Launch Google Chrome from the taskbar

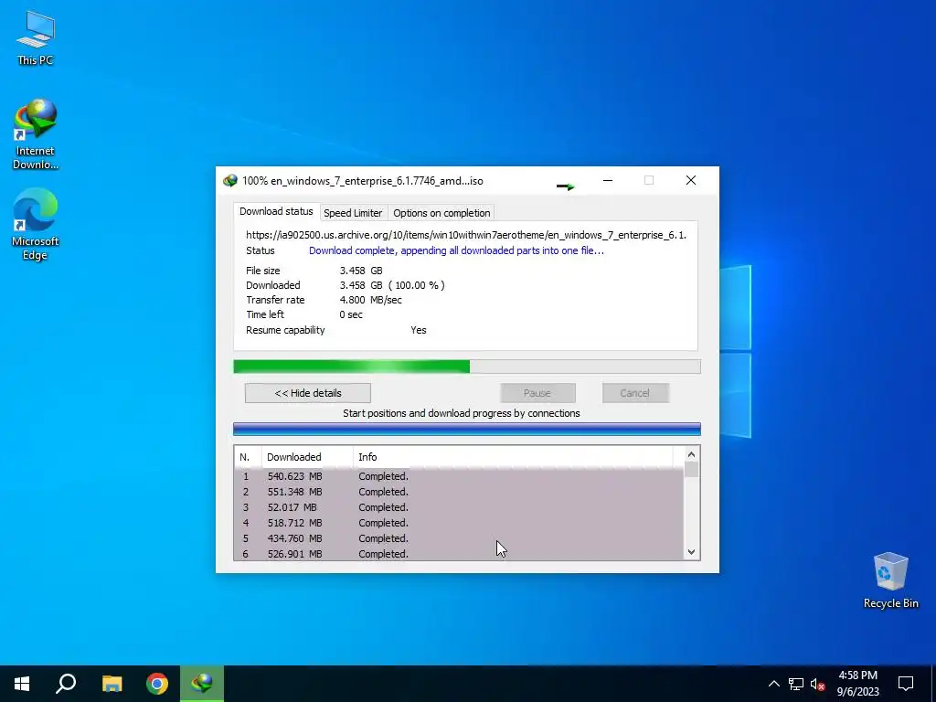tap(157, 684)
